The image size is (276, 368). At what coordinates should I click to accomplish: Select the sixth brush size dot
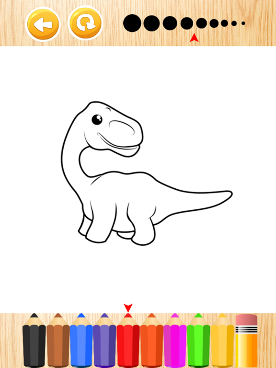(214, 23)
